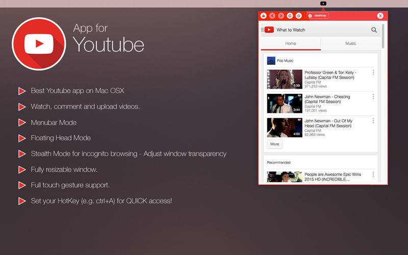Open the settings gear in the red toolbar

[299, 16]
